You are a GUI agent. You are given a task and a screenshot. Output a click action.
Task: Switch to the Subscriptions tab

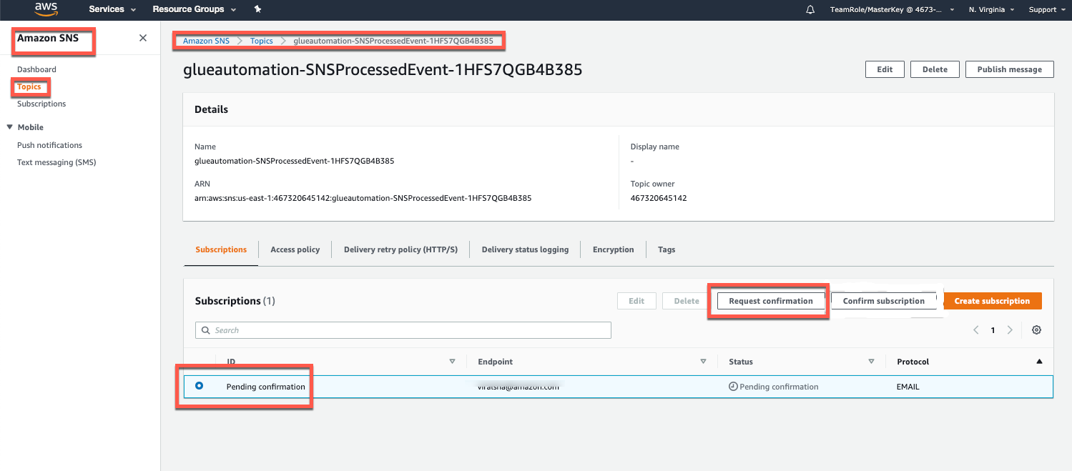click(221, 249)
